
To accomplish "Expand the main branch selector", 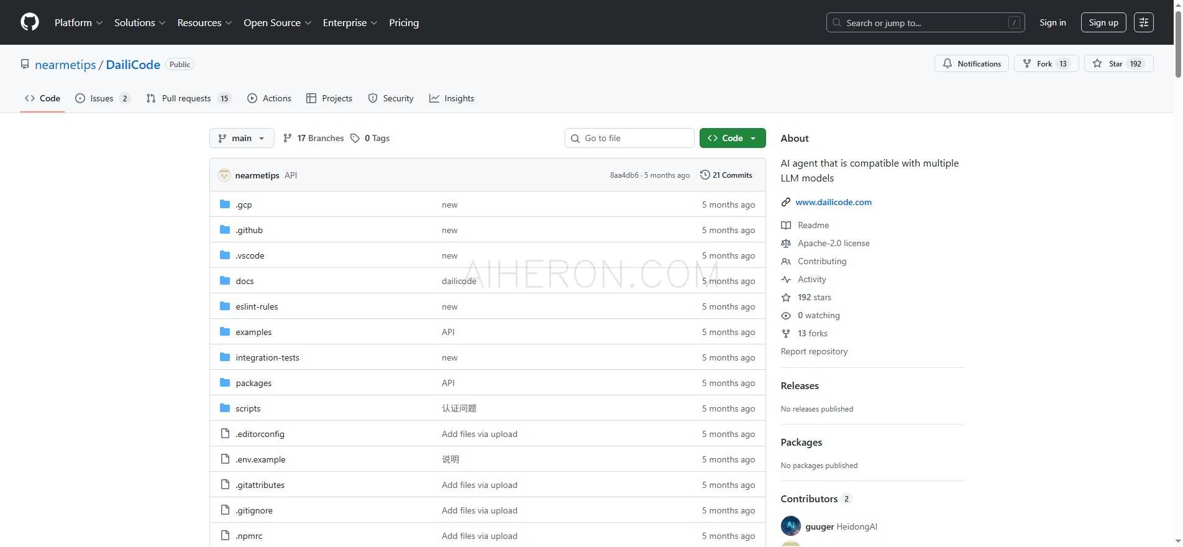I will coord(242,138).
